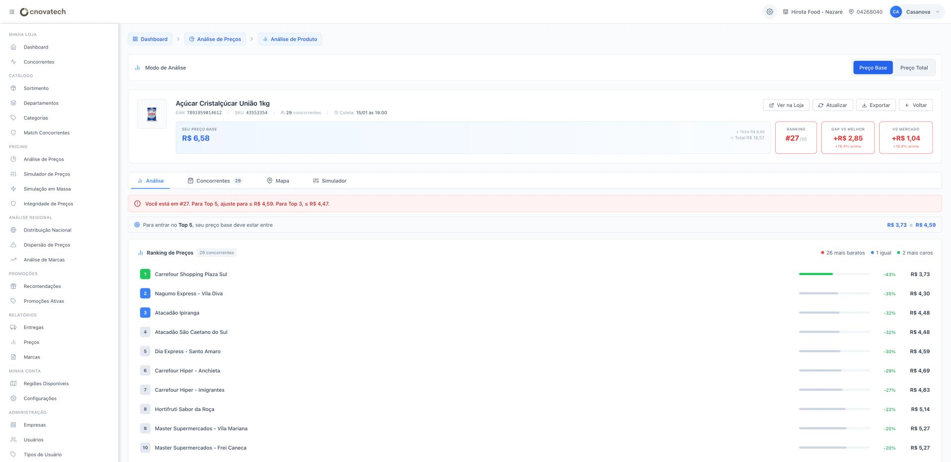Switch to the Simulador tab
This screenshot has width=951, height=462.
[330, 181]
